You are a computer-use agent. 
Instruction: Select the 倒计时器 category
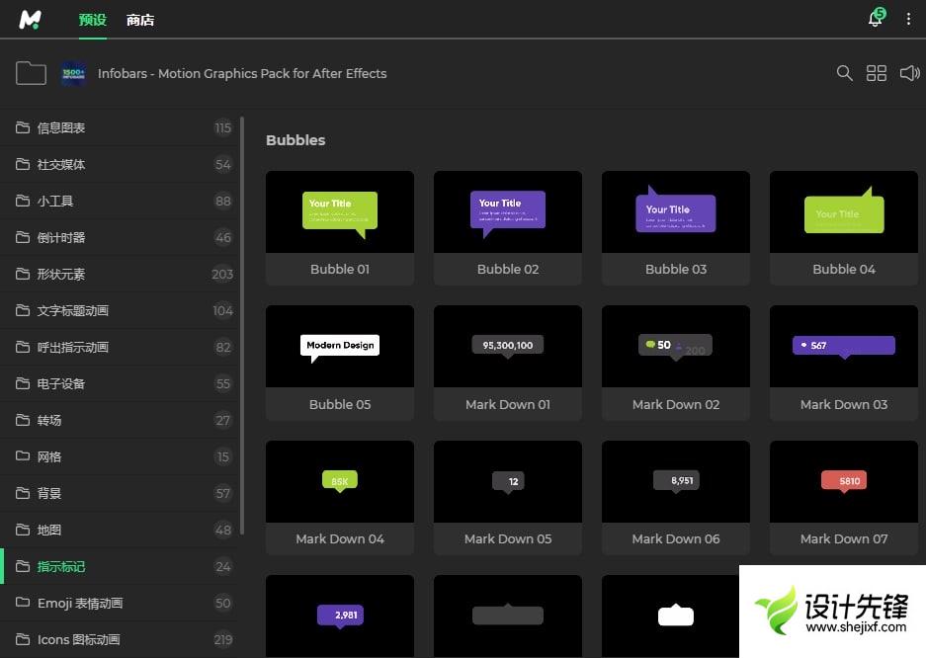61,237
